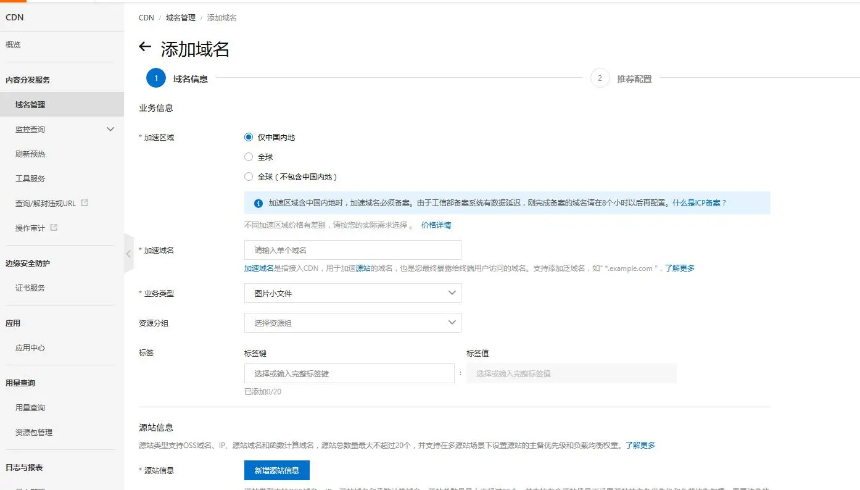This screenshot has height=490, width=860.
Task: Click the 加速域名 link in the hint
Action: 259,268
